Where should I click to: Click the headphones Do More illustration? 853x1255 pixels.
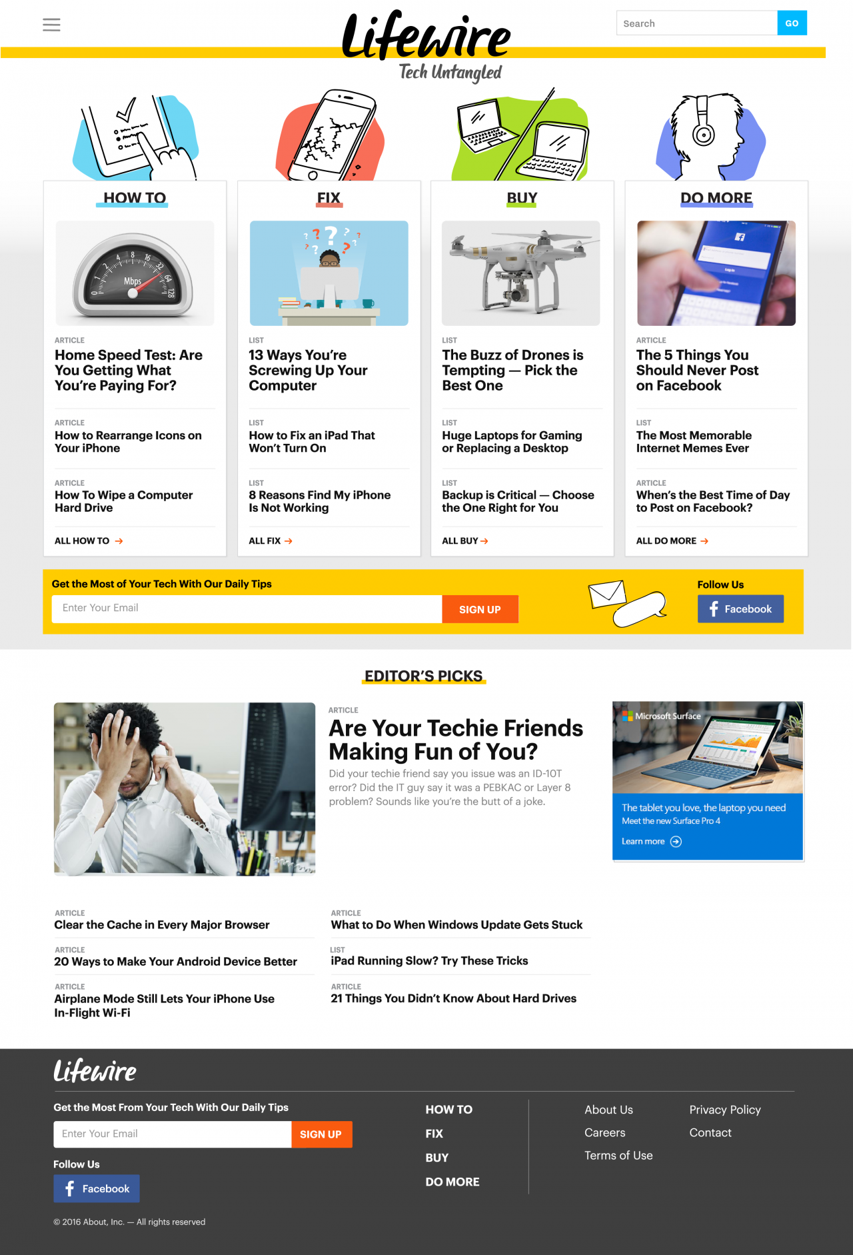coord(710,136)
